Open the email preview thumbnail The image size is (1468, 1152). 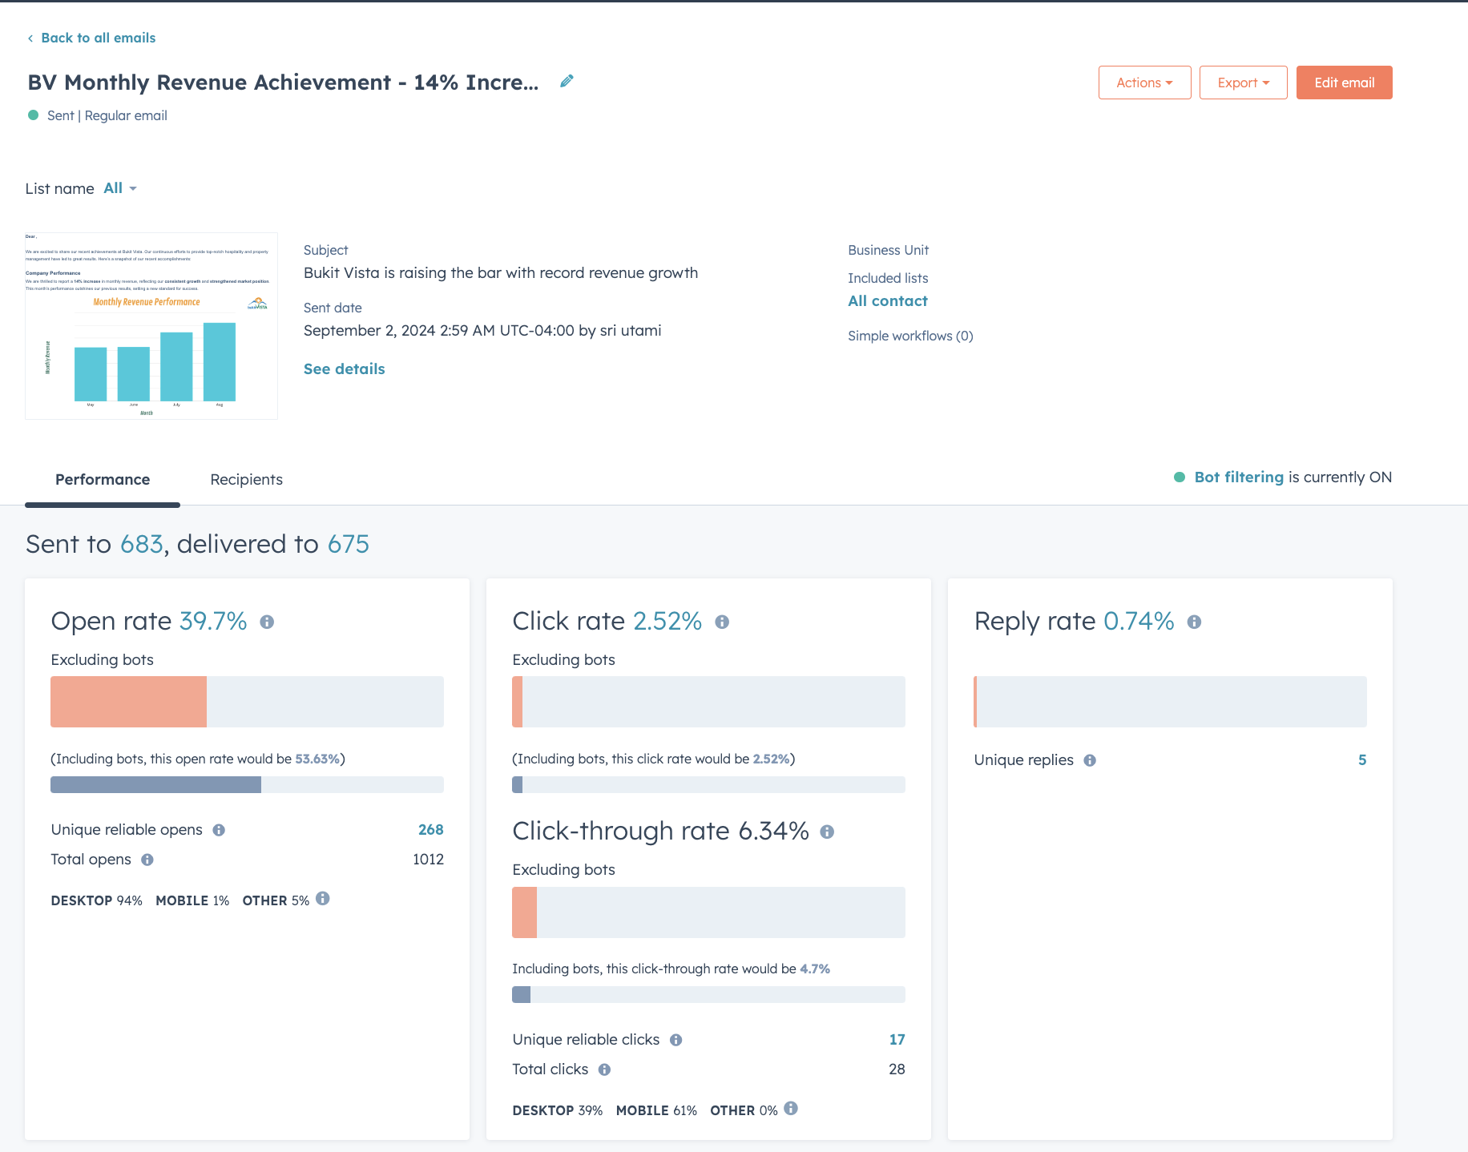point(151,326)
